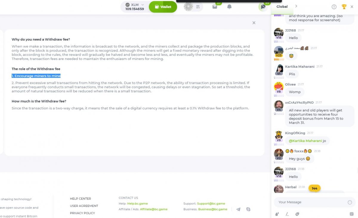Switch to the Global chat tab
358x218 pixels.
pos(282,7)
